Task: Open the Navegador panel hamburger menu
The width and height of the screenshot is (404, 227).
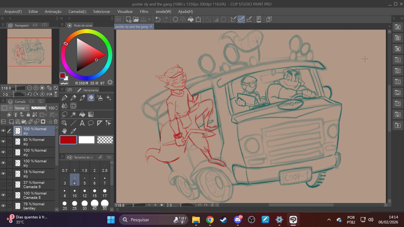Action: coord(3,25)
